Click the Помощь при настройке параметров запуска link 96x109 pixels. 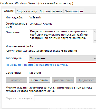click(x=37, y=65)
